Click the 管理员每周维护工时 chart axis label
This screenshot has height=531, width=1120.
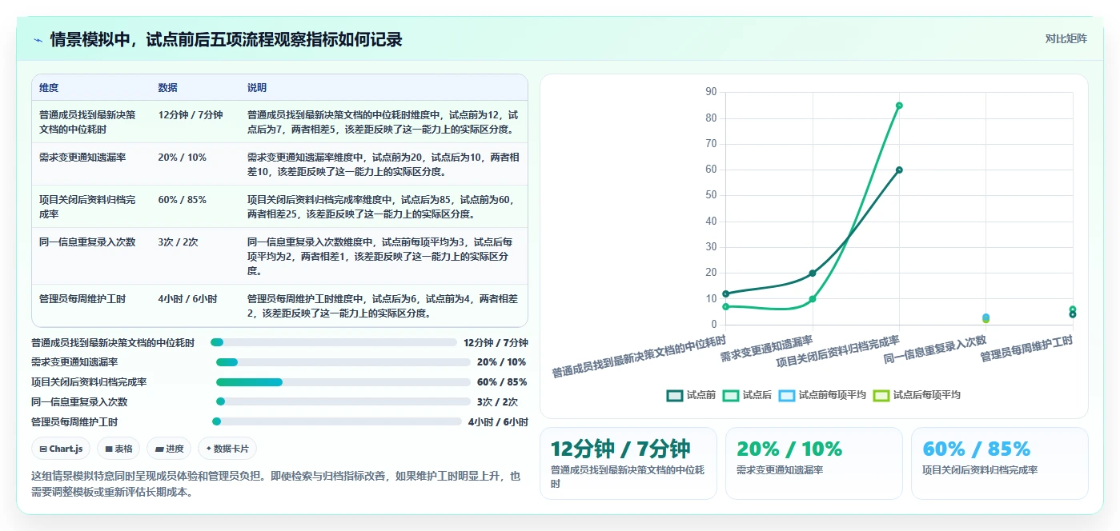tap(1027, 349)
